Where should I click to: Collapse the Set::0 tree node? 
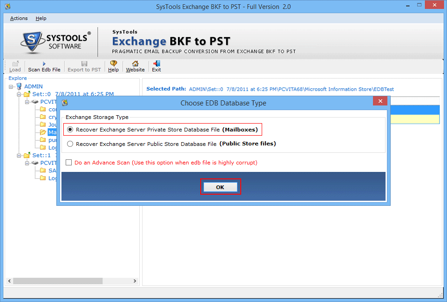pos(19,94)
